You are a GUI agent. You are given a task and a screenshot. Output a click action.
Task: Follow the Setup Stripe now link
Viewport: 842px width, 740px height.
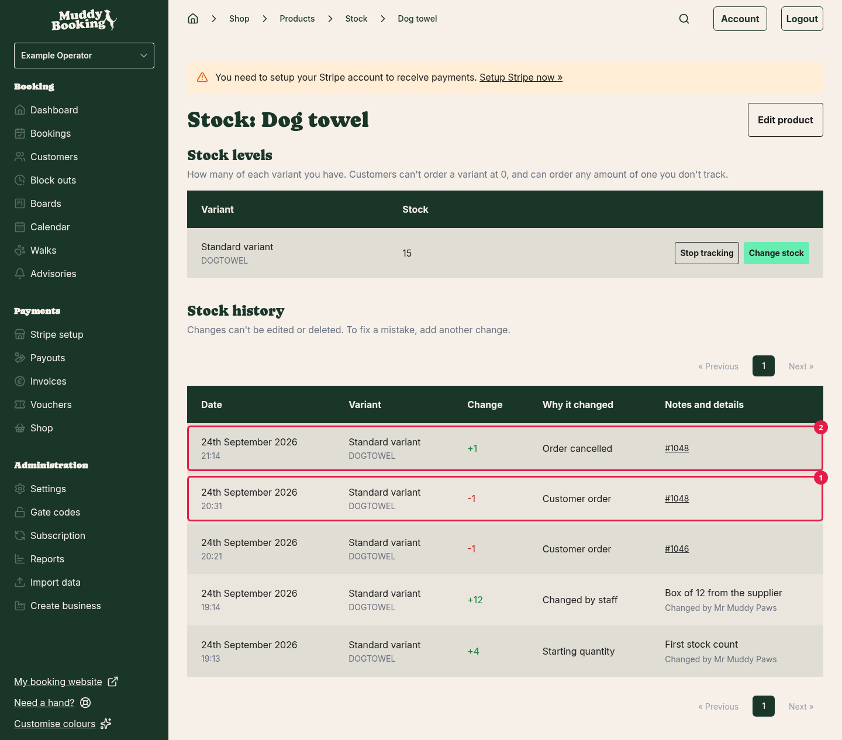tap(521, 77)
